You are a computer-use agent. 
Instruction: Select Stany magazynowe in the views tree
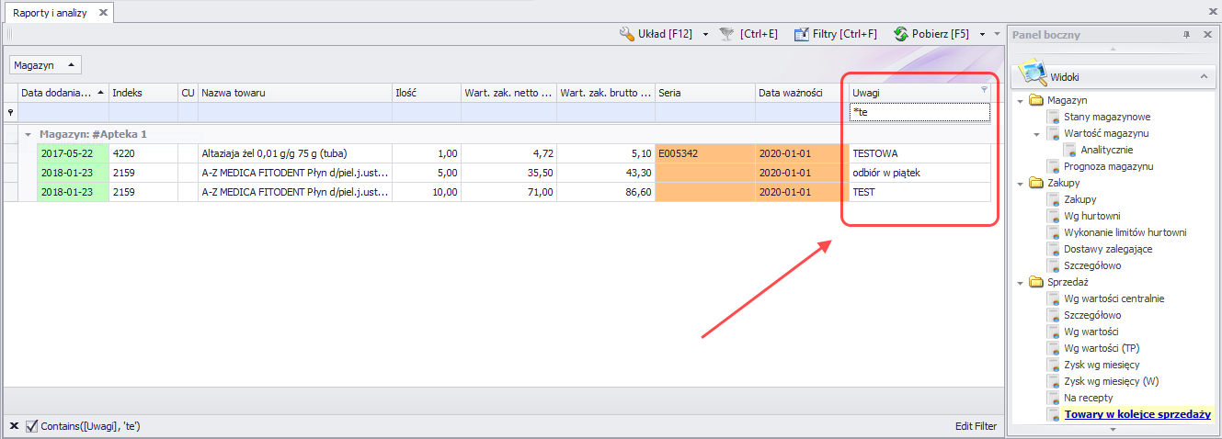1106,117
